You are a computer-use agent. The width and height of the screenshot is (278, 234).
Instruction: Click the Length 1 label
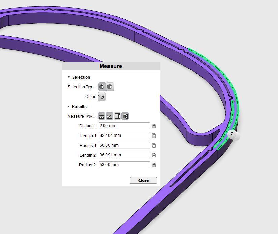[88, 136]
